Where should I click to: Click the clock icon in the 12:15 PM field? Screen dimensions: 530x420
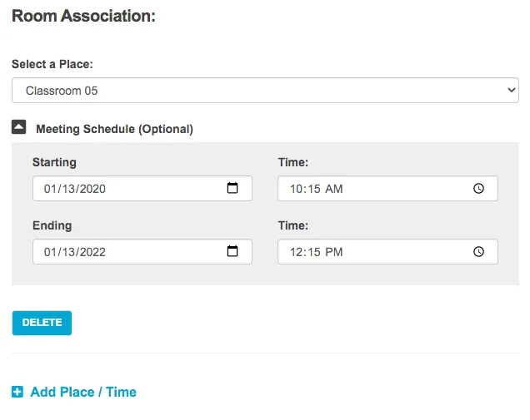pos(478,252)
